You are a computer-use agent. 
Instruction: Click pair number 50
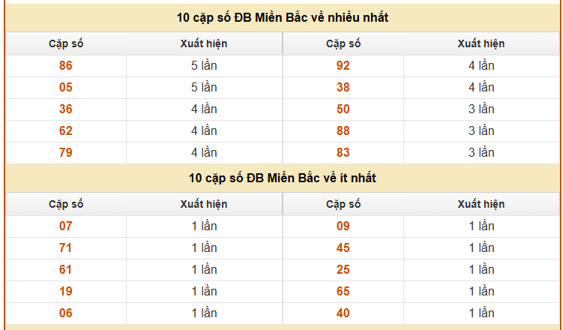(x=343, y=109)
